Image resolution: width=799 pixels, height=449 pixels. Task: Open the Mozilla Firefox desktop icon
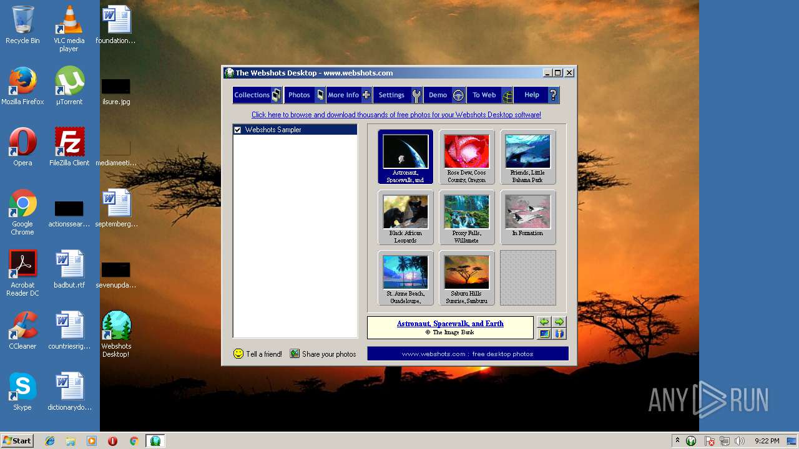click(22, 85)
